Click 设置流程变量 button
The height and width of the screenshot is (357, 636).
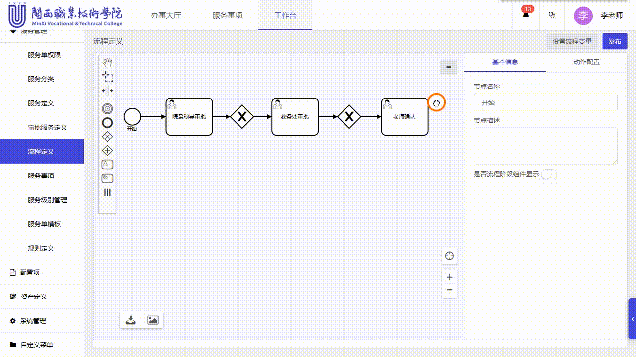[x=572, y=41]
